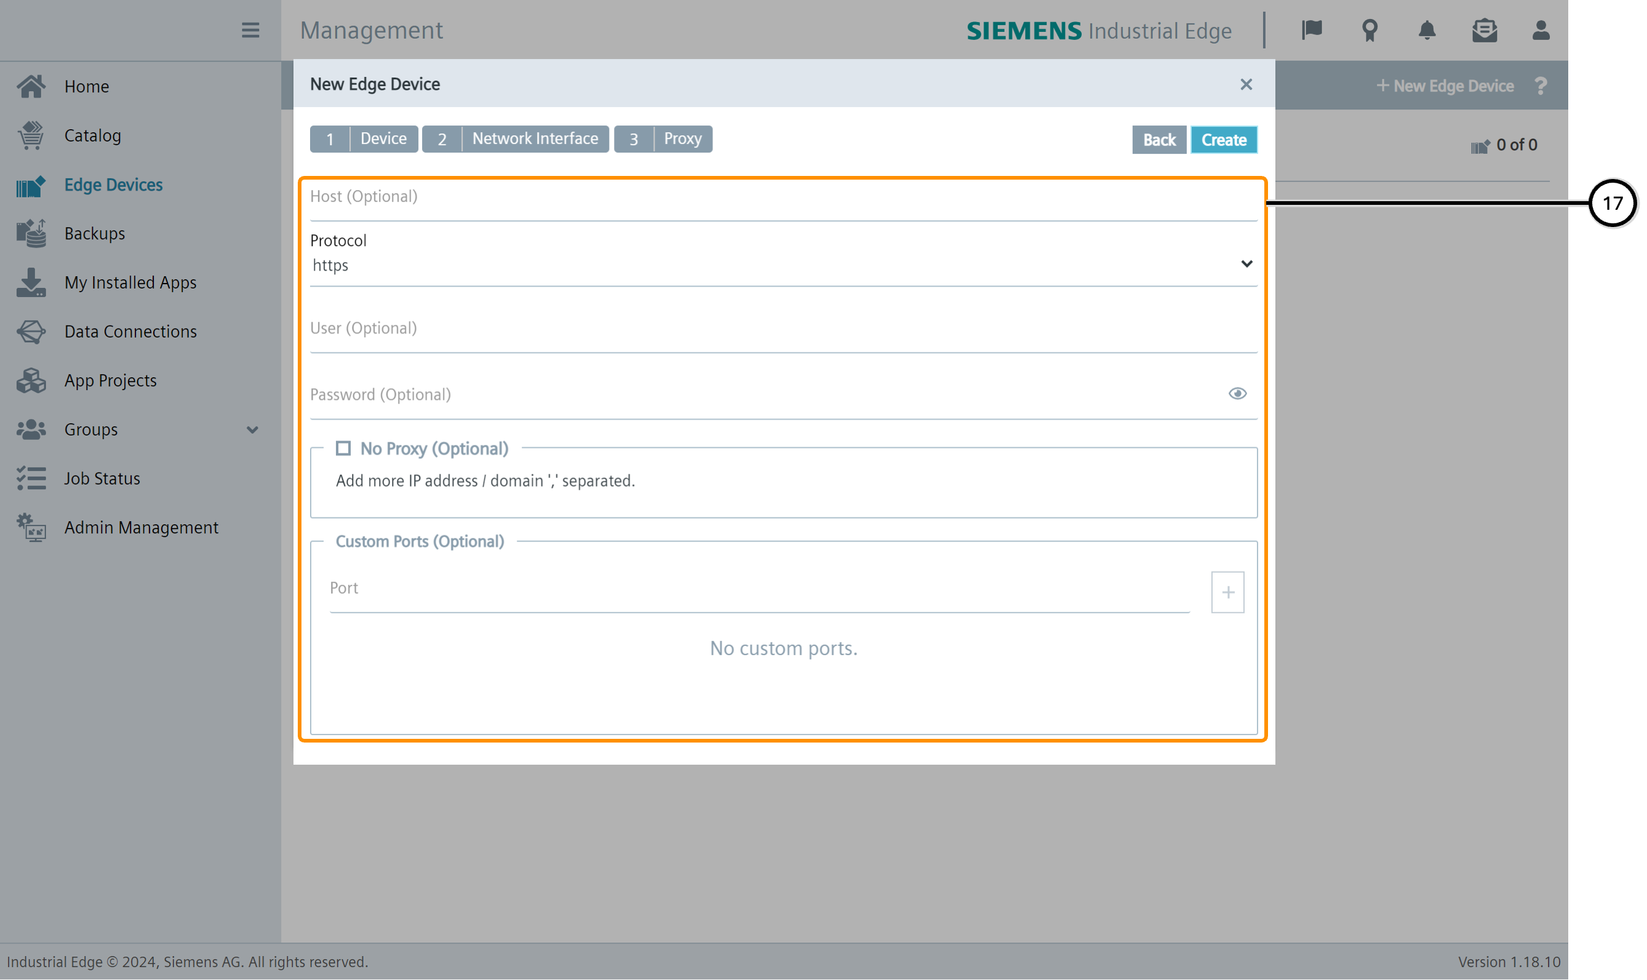Click the award ribbon icon in header
The height and width of the screenshot is (980, 1647).
1369,30
